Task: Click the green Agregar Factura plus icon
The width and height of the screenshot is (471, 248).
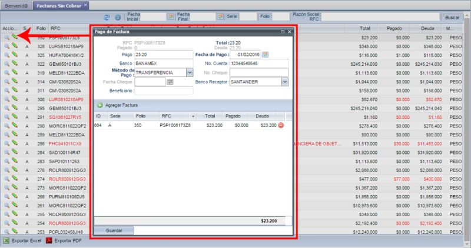Action: pyautogui.click(x=100, y=105)
